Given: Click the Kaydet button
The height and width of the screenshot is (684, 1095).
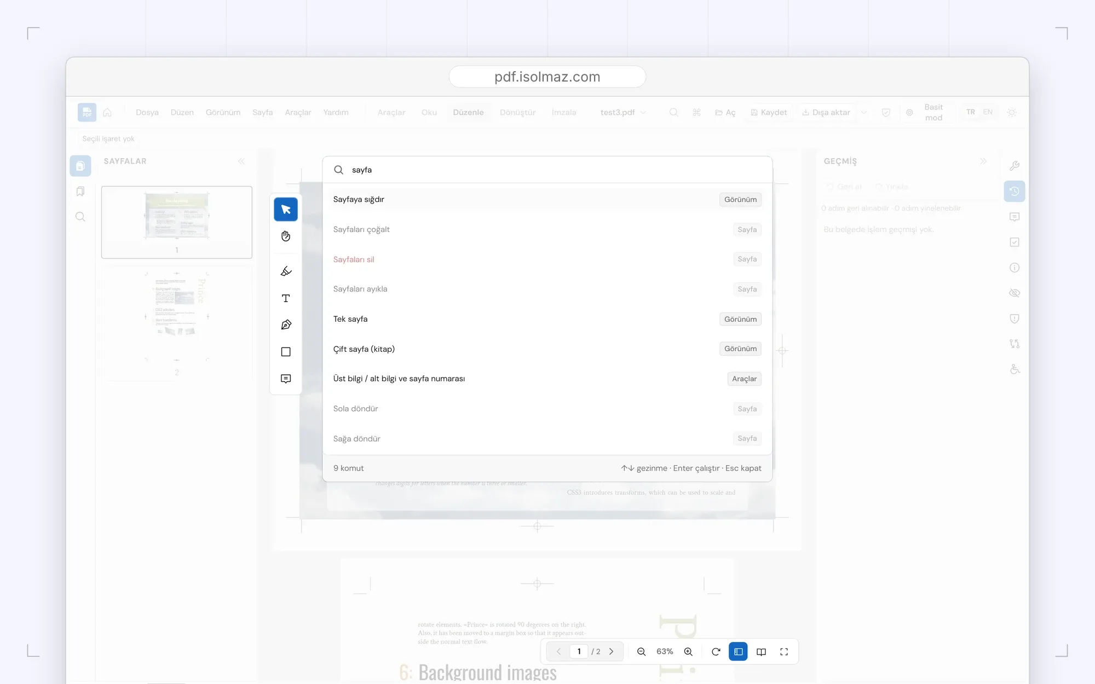Looking at the screenshot, I should click(x=769, y=112).
